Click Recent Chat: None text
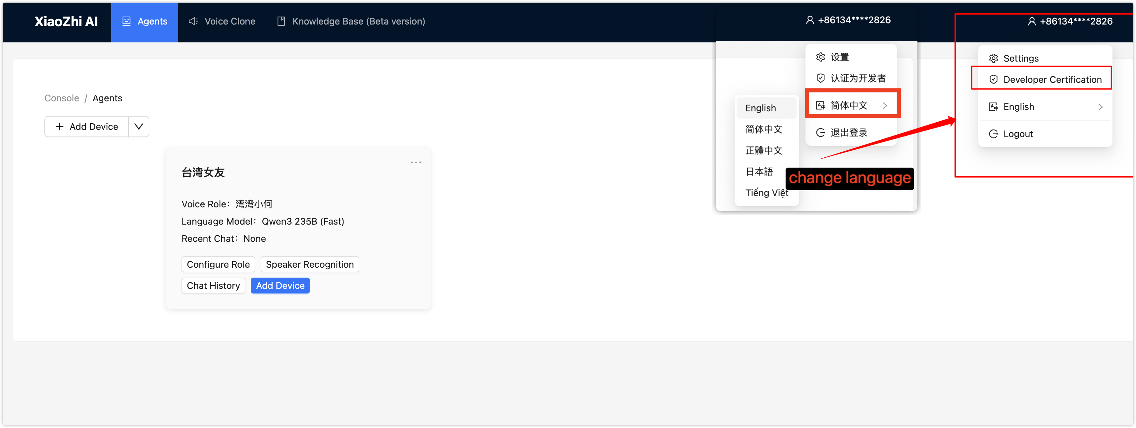 (224, 238)
